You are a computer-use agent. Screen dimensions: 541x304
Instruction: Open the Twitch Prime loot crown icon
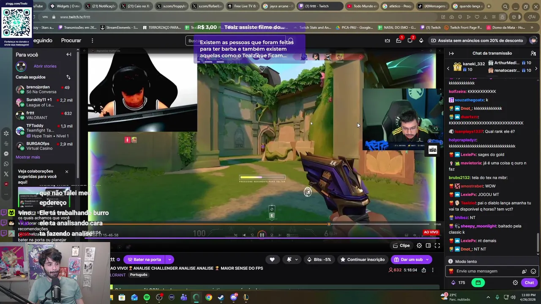[x=387, y=41]
